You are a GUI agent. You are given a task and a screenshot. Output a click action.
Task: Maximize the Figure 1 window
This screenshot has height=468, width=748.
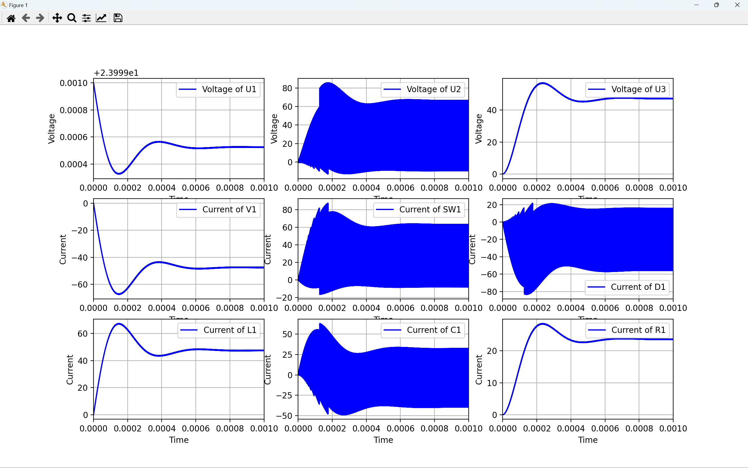pyautogui.click(x=716, y=5)
